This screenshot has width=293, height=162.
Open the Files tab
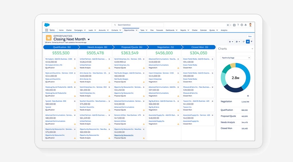point(152,30)
